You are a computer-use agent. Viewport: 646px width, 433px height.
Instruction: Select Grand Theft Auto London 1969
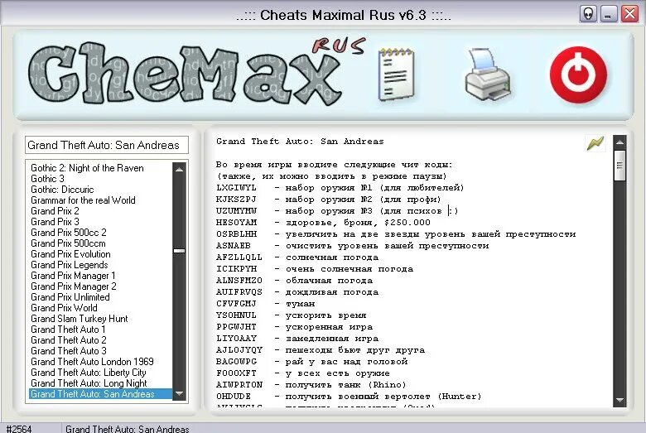coord(92,361)
